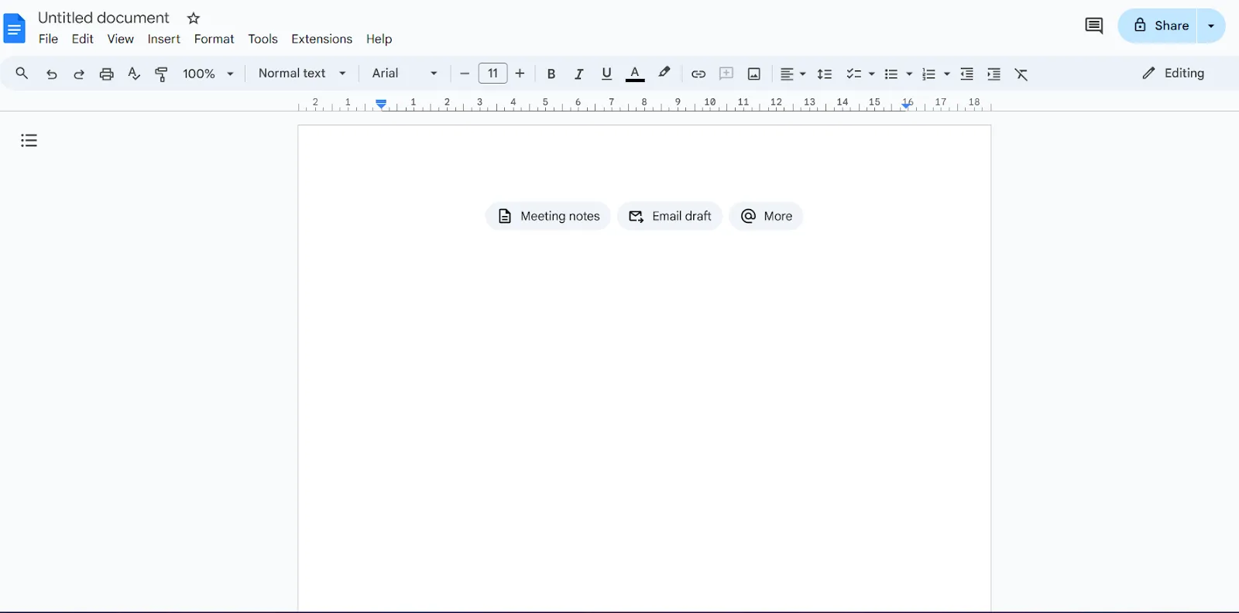Image resolution: width=1239 pixels, height=613 pixels.
Task: Click the Google Docs home logo
Action: pos(15,29)
